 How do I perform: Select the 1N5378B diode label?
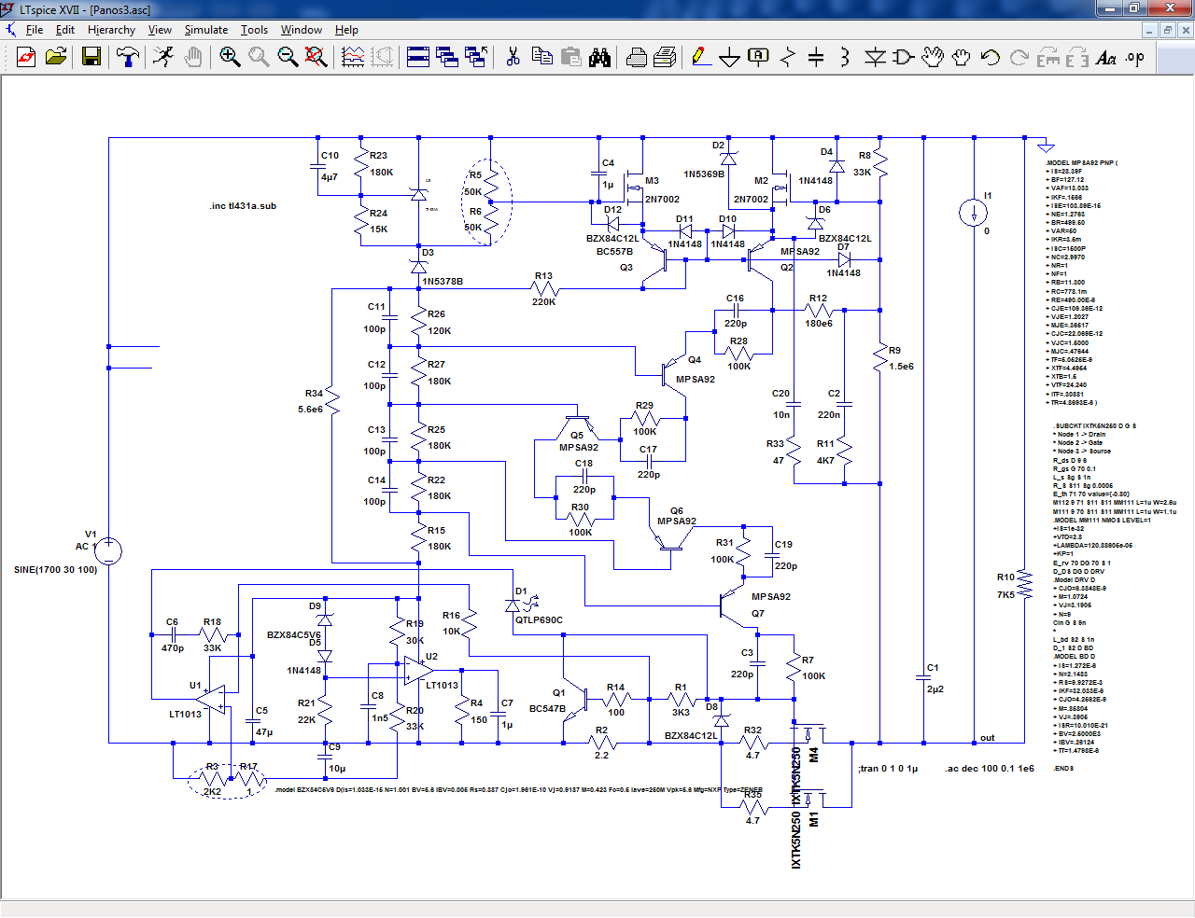pos(443,281)
